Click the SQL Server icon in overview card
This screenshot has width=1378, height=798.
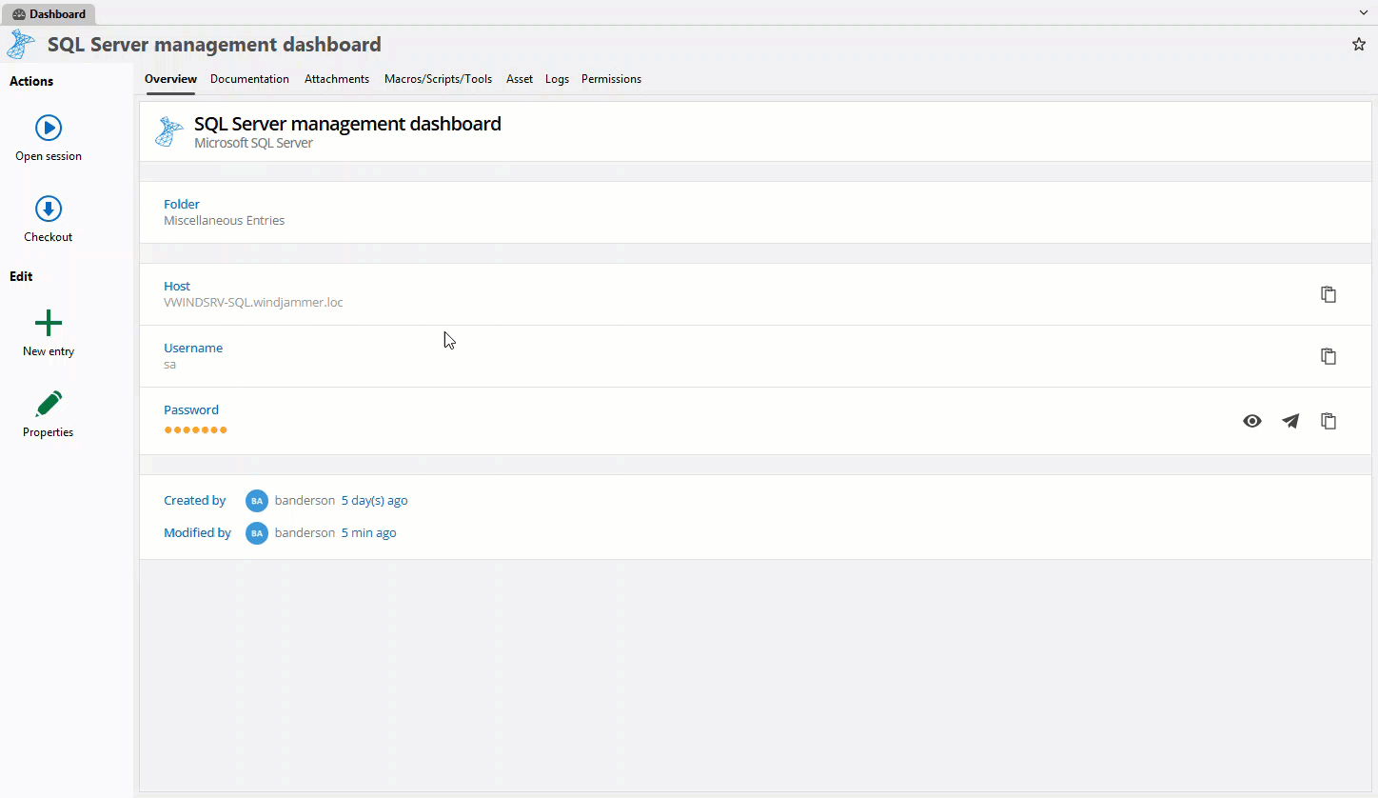tap(169, 131)
